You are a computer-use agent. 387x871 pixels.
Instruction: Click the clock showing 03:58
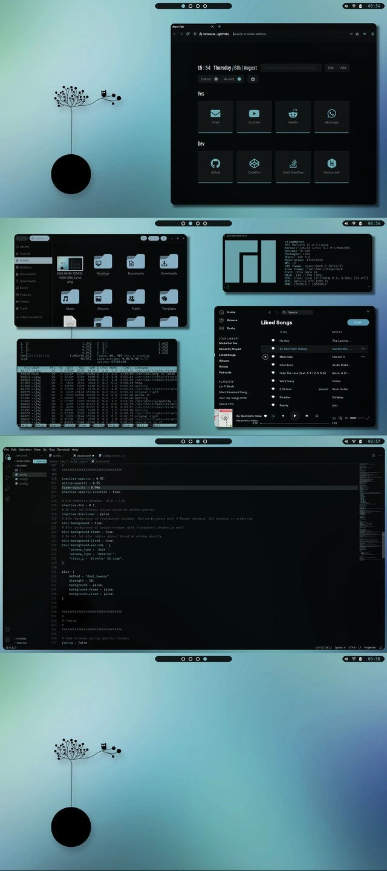pyautogui.click(x=374, y=659)
